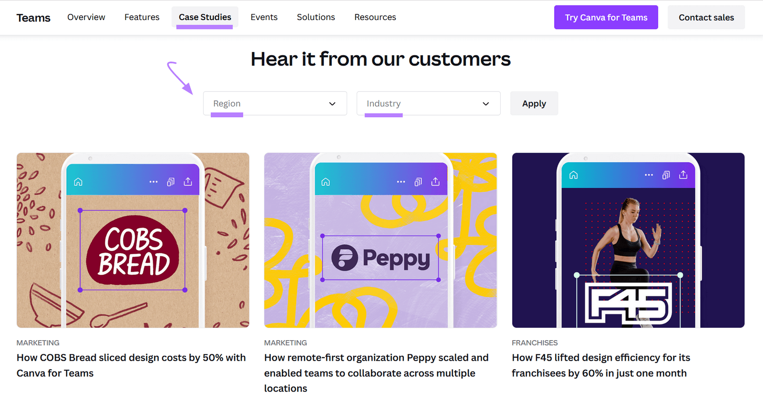
Task: Click the Peppy case study thumbnail
Action: 380,240
